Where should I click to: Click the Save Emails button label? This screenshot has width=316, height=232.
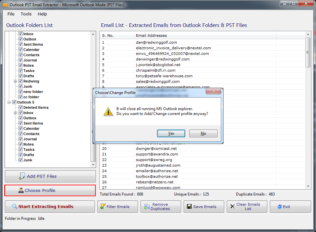(205, 207)
